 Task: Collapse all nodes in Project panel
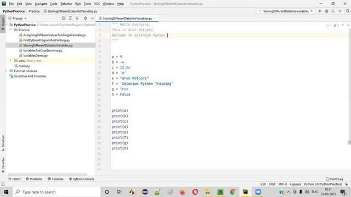[77, 18]
